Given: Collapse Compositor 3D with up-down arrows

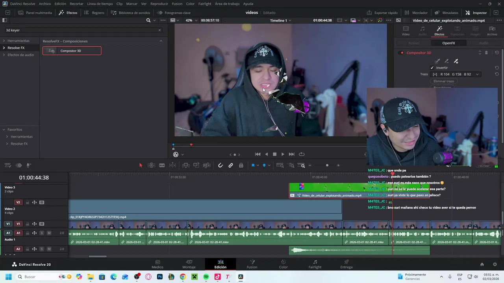Looking at the screenshot, I should click(480, 53).
